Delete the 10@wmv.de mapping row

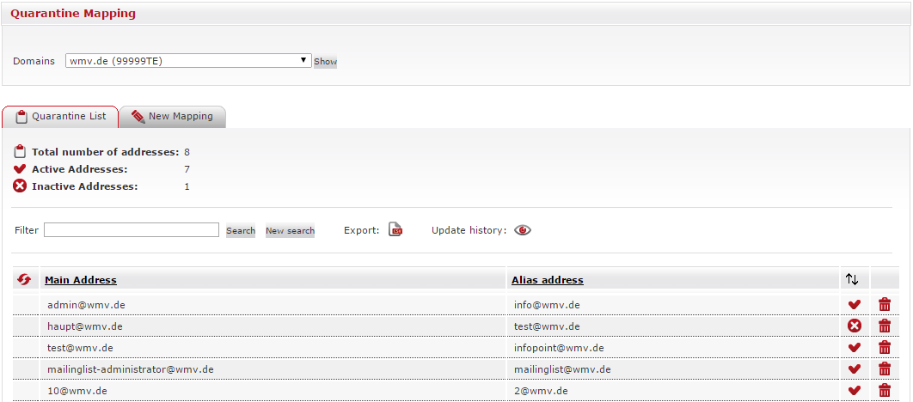pyautogui.click(x=884, y=390)
